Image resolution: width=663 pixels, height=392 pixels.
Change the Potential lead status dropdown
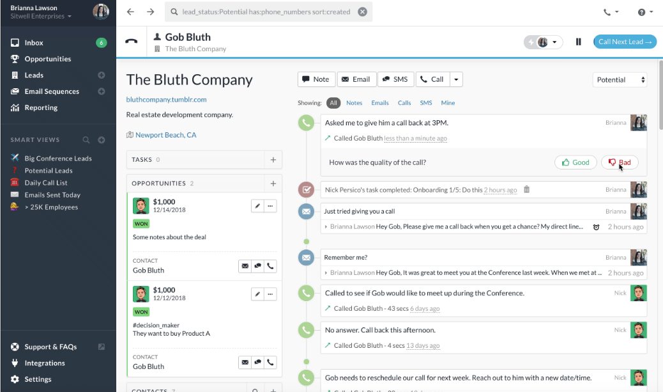click(619, 79)
